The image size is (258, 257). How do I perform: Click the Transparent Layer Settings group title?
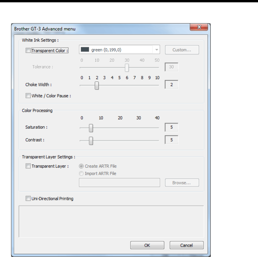click(x=49, y=157)
